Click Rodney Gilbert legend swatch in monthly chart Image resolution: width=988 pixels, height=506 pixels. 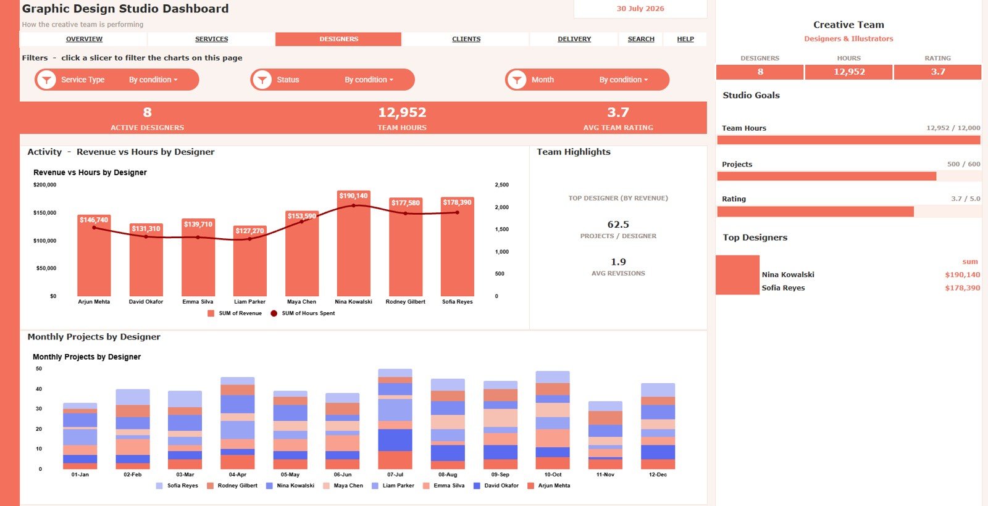coord(210,486)
